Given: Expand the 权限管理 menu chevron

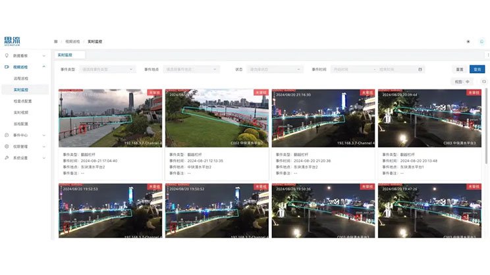Looking at the screenshot, I should coord(43,147).
